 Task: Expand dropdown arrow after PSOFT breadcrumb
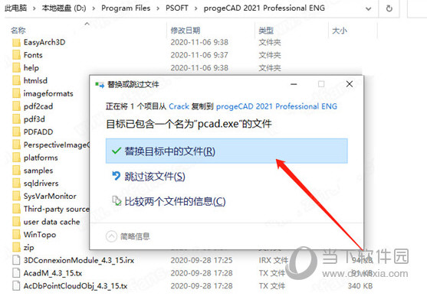pyautogui.click(x=195, y=8)
